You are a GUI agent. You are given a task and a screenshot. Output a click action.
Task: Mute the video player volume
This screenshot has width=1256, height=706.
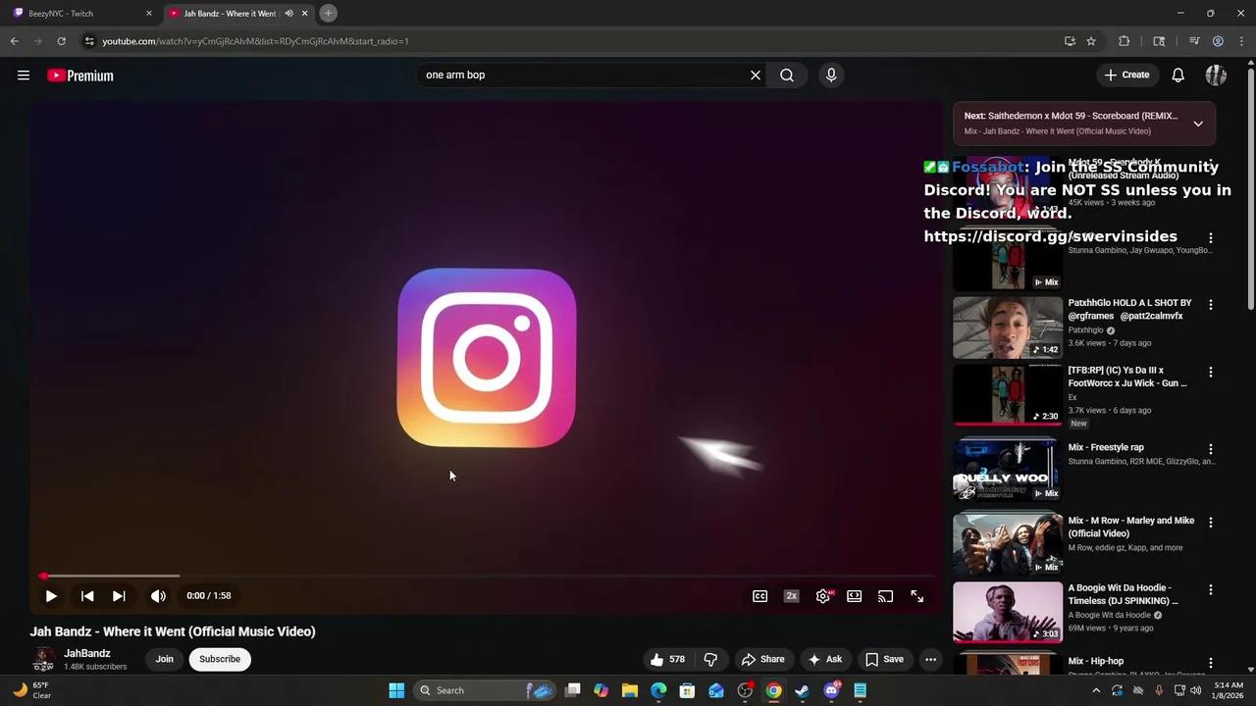pos(158,595)
